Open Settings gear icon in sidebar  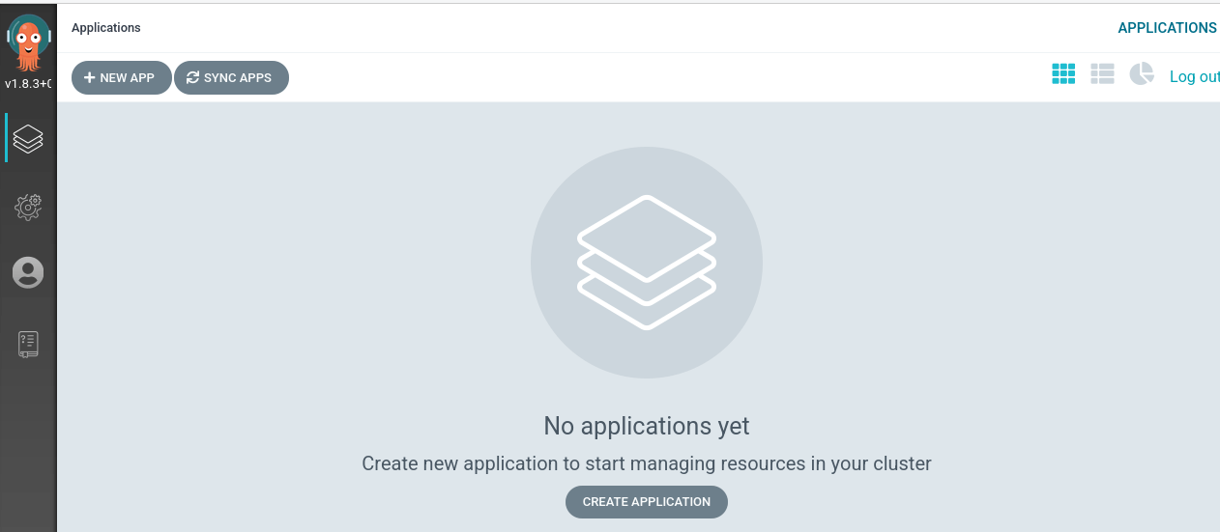point(28,207)
